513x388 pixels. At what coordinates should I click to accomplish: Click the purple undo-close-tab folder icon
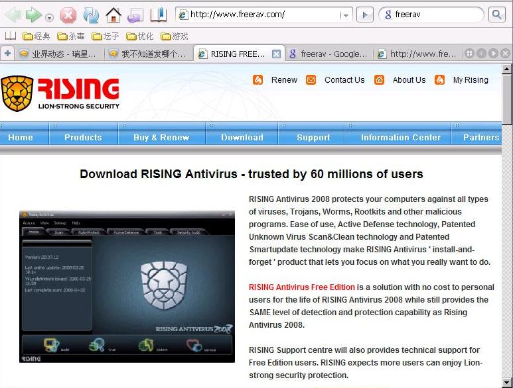135,15
